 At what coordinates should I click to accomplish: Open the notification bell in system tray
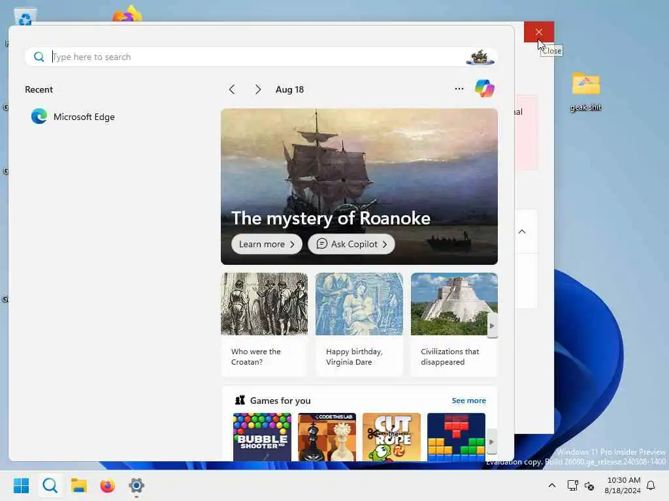(x=651, y=485)
